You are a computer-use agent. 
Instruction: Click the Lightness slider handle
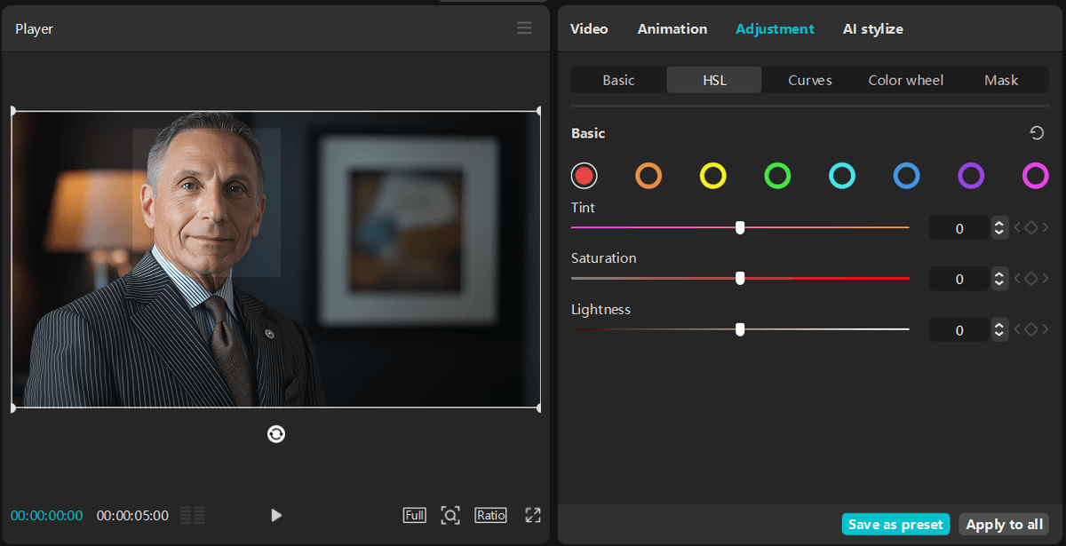point(740,329)
